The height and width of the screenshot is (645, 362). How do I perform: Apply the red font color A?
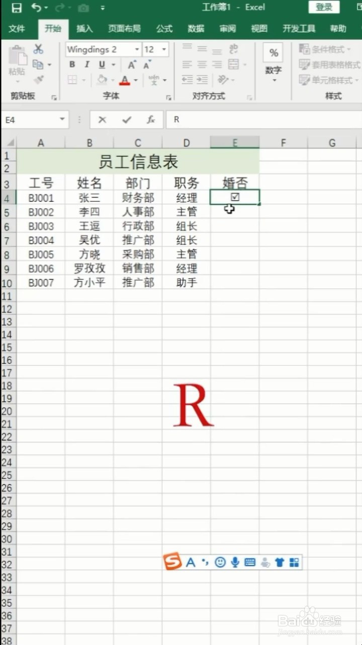124,80
